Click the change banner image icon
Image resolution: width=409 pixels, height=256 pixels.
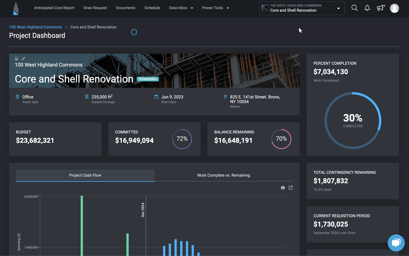[x=16, y=59]
